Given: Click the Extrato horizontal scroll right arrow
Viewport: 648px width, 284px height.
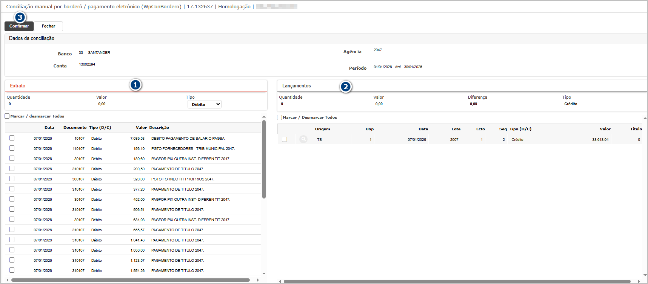Looking at the screenshot, I should 258,280.
